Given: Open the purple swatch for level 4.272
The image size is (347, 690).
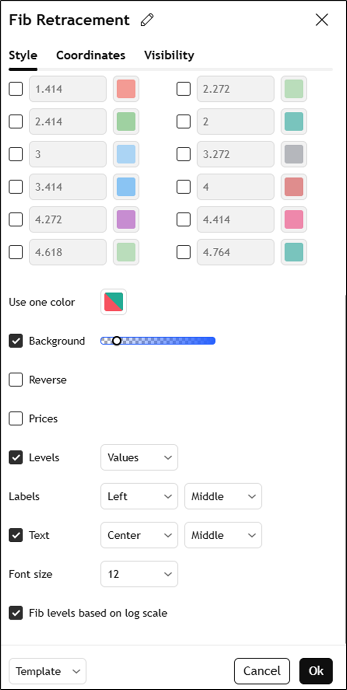Looking at the screenshot, I should click(x=126, y=219).
